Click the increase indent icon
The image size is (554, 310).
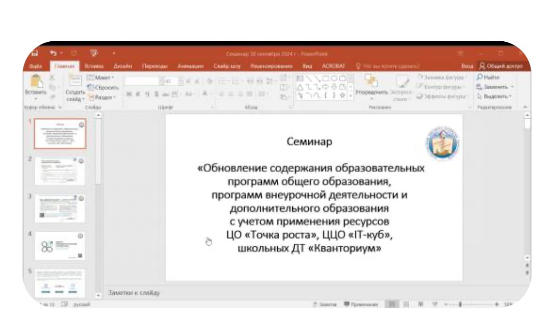pos(260,82)
